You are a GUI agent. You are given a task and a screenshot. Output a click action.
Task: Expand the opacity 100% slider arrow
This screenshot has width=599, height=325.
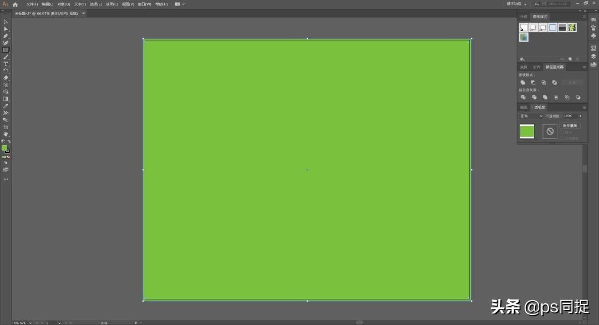point(580,116)
